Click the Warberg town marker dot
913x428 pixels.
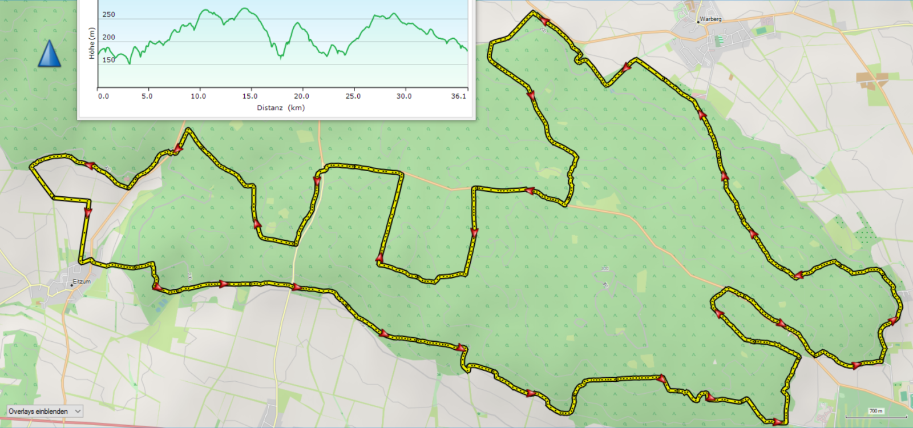click(698, 23)
